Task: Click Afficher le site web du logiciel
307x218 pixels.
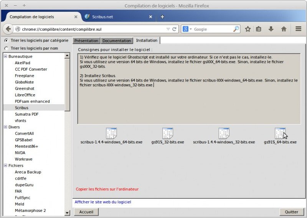Action: (x=103, y=202)
